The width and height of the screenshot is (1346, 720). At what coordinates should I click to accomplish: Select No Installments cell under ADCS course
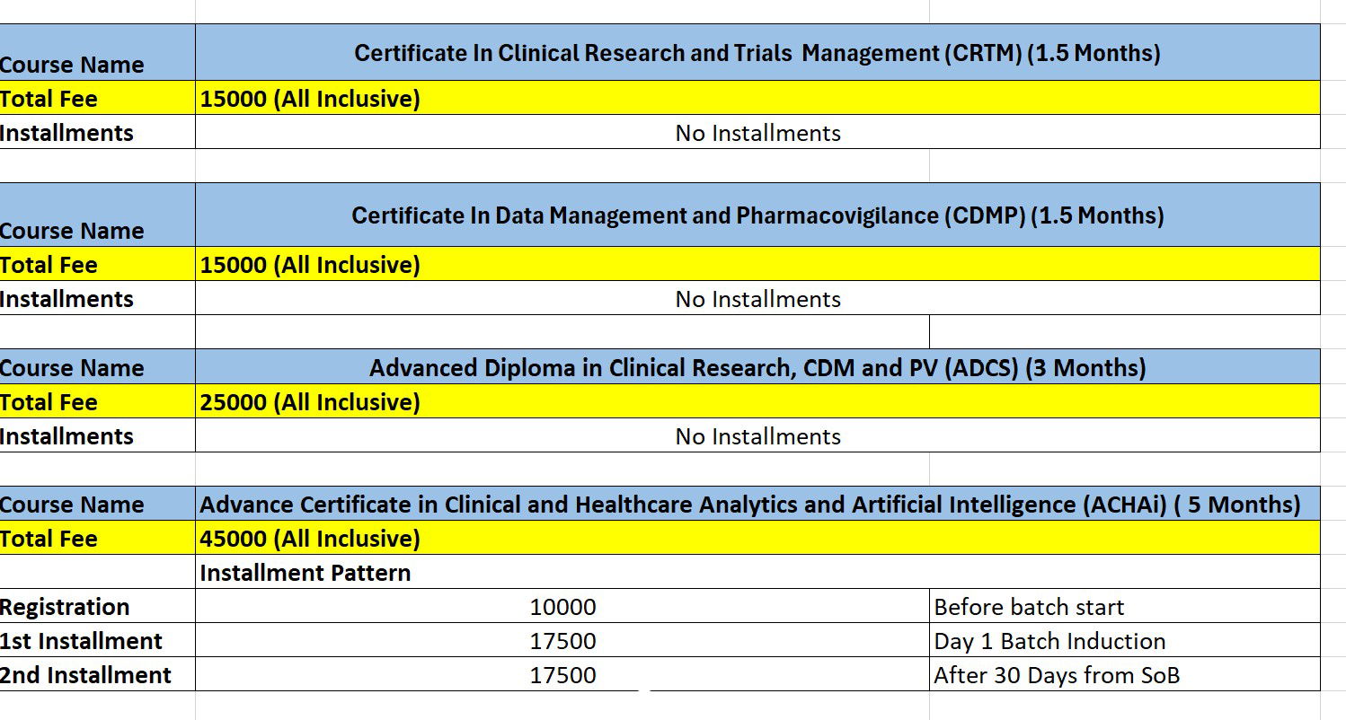click(x=757, y=436)
